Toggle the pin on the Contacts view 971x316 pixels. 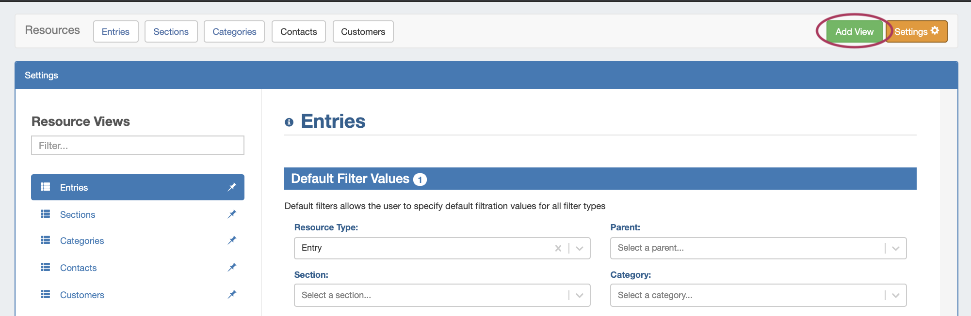(x=232, y=267)
